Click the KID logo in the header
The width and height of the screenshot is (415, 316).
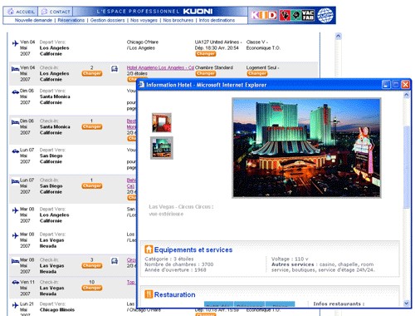click(264, 15)
